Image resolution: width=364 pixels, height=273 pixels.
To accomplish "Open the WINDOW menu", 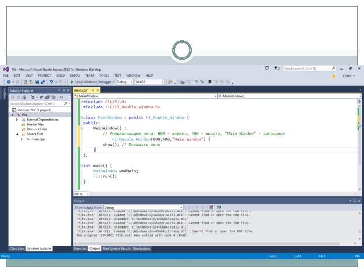I will point(133,76).
